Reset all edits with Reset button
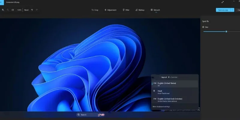The width and height of the screenshot is (240, 120). tap(26, 10)
